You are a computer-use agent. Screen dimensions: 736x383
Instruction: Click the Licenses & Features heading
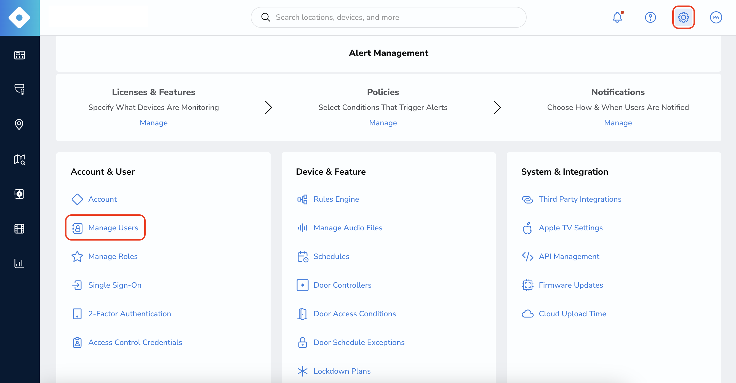[153, 92]
